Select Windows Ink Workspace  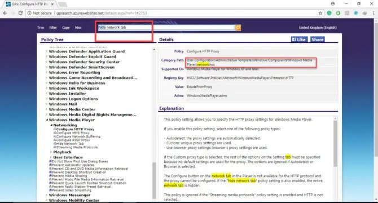click(74, 89)
